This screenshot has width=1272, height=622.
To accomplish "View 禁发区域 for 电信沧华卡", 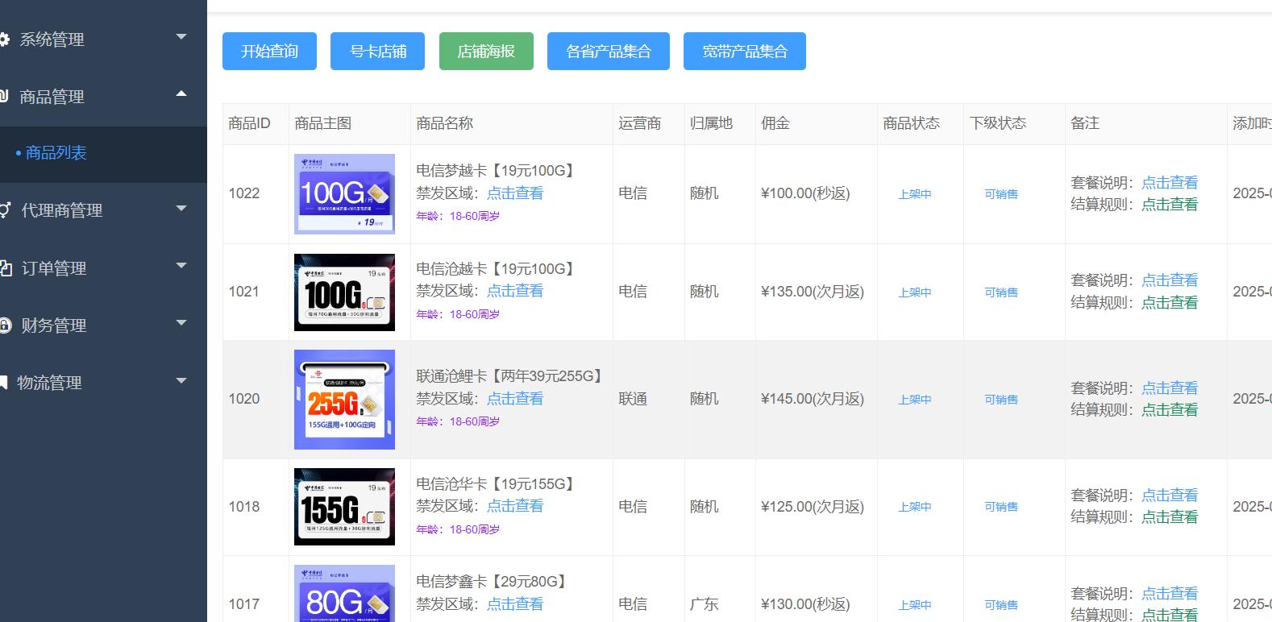I will 515,506.
